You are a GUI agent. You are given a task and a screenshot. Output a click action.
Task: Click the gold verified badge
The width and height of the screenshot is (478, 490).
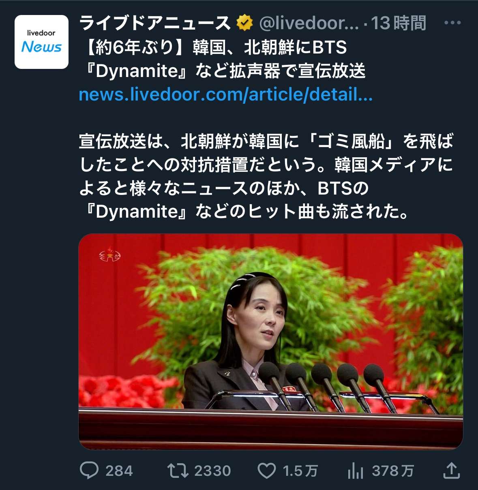(x=244, y=24)
